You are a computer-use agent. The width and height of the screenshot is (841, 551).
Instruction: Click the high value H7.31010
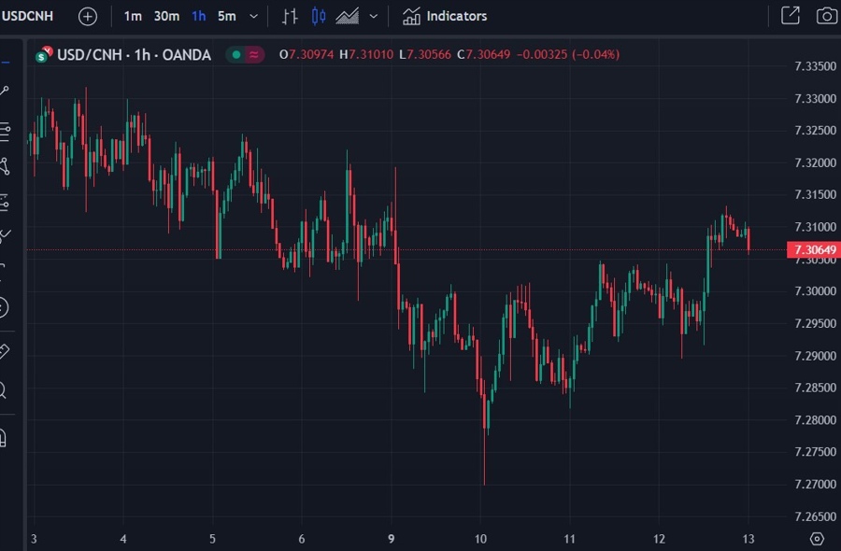(366, 54)
